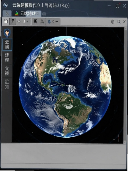
Task: Open the dropdown arrow beside the cube icon
Action: tap(27, 21)
